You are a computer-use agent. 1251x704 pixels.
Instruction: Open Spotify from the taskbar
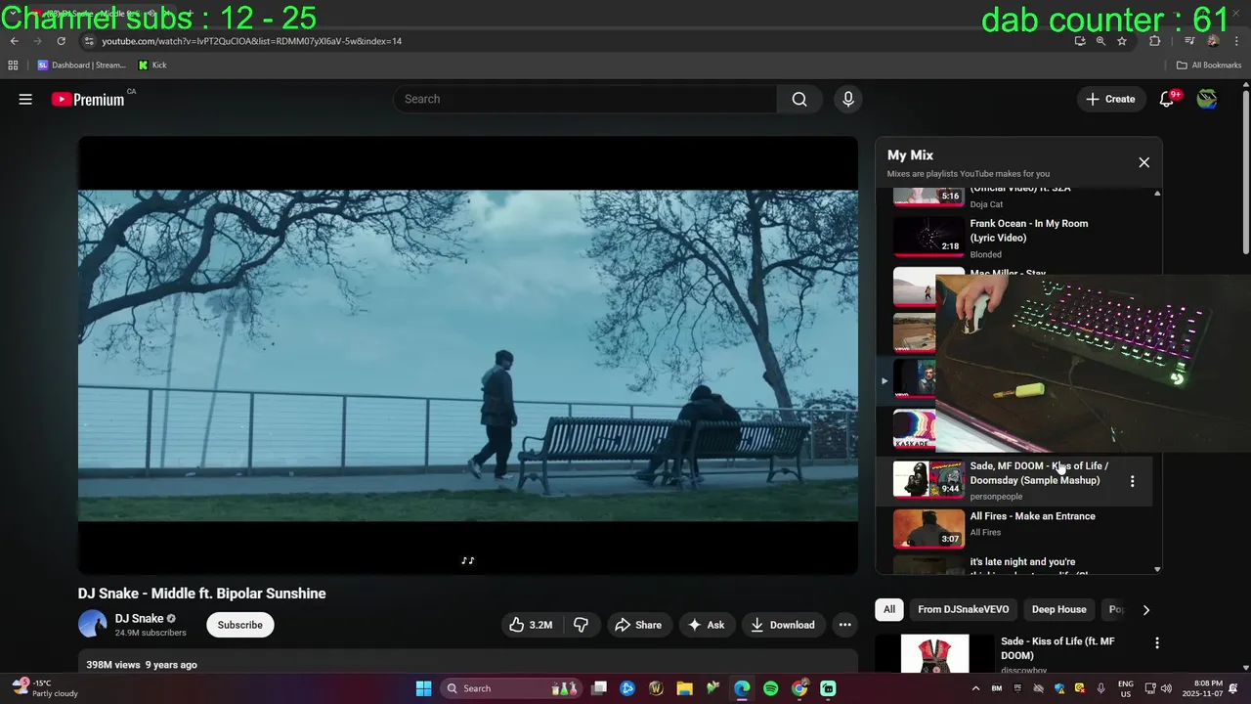770,688
